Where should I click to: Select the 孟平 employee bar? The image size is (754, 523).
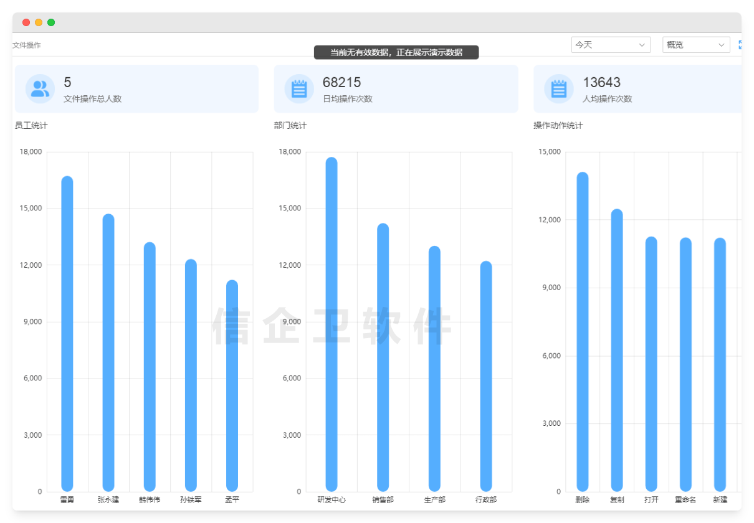click(x=232, y=386)
